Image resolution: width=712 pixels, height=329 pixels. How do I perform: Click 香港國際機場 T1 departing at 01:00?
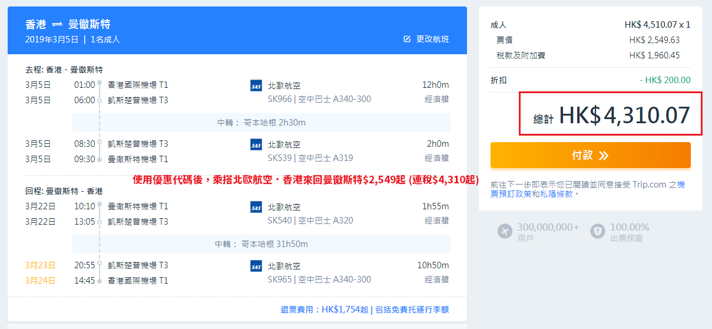click(138, 85)
